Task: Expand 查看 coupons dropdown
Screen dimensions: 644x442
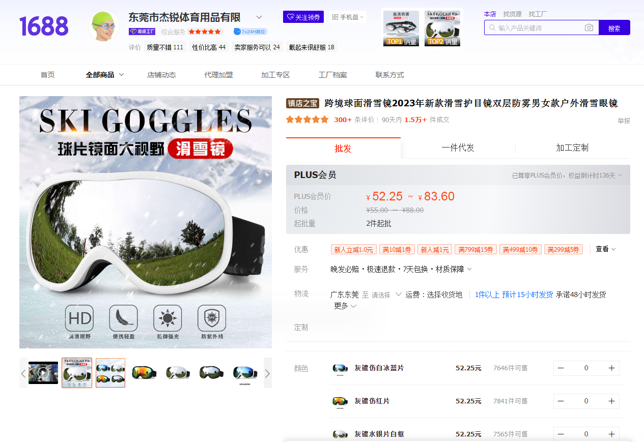Action: pos(606,249)
